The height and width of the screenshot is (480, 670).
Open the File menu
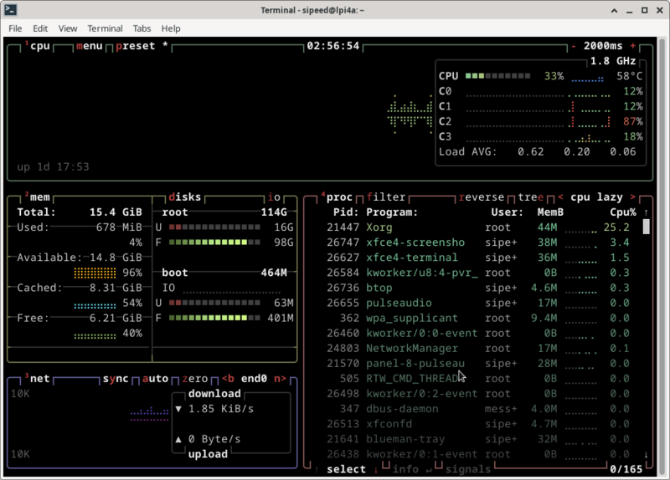pos(15,28)
